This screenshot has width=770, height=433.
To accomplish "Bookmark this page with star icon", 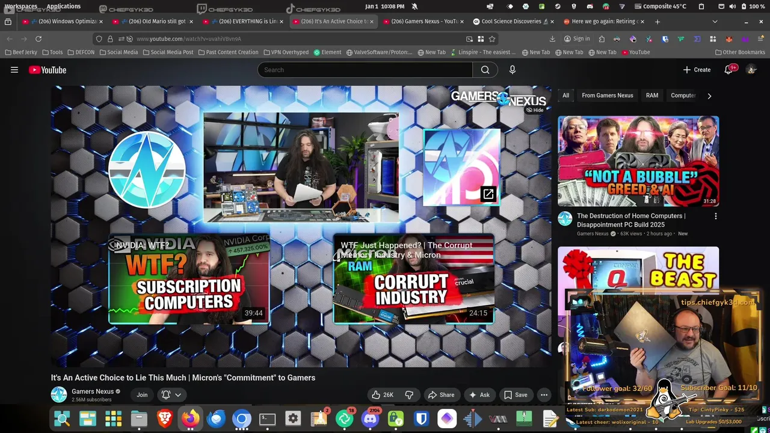I will (x=492, y=38).
